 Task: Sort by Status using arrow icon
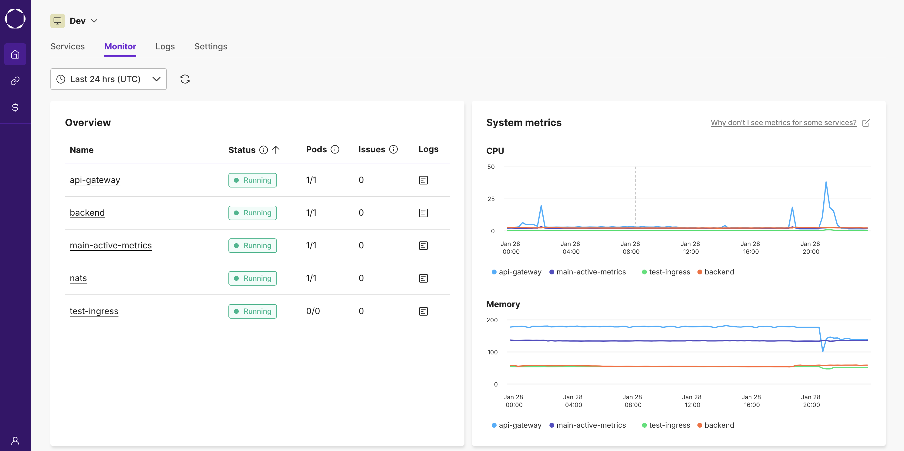click(276, 150)
